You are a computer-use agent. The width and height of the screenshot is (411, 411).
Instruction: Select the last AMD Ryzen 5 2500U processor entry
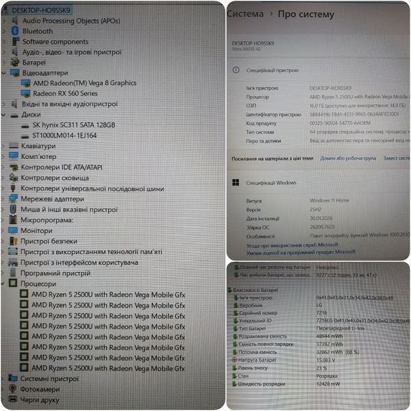point(108,369)
